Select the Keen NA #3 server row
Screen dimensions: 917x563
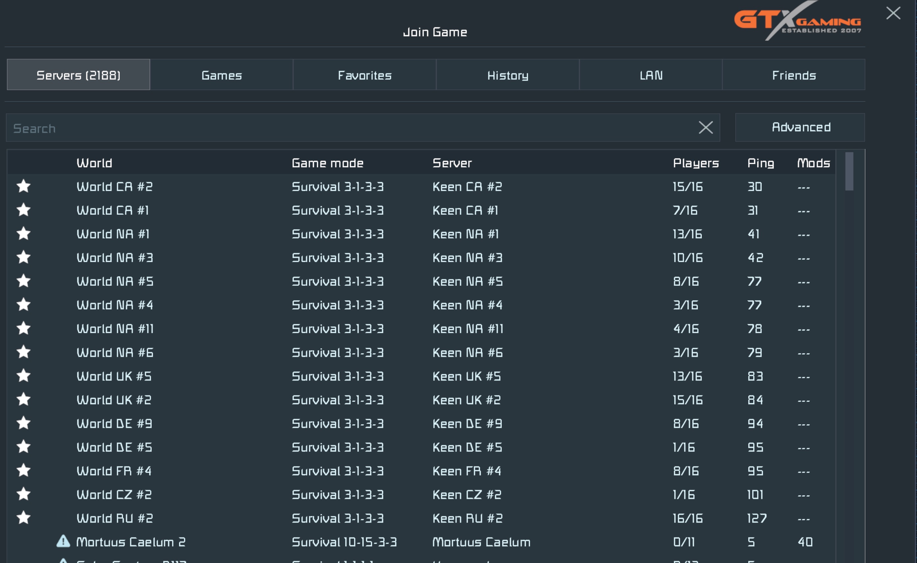pos(467,258)
